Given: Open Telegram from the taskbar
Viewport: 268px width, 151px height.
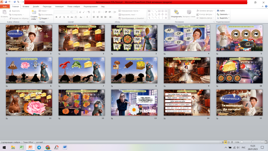Looking at the screenshot, I should click(x=39, y=147).
